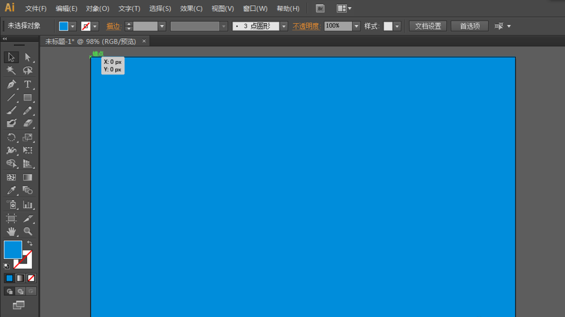Select the Pencil tool
The width and height of the screenshot is (565, 317).
click(28, 111)
